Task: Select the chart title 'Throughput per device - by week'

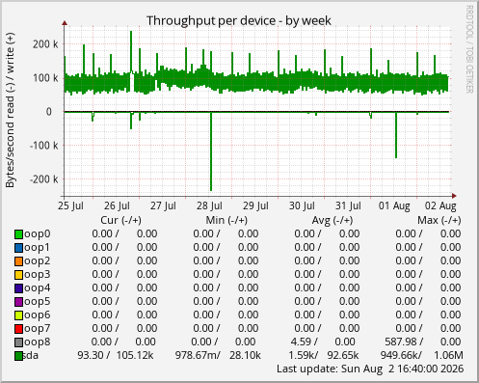Action: (x=239, y=21)
